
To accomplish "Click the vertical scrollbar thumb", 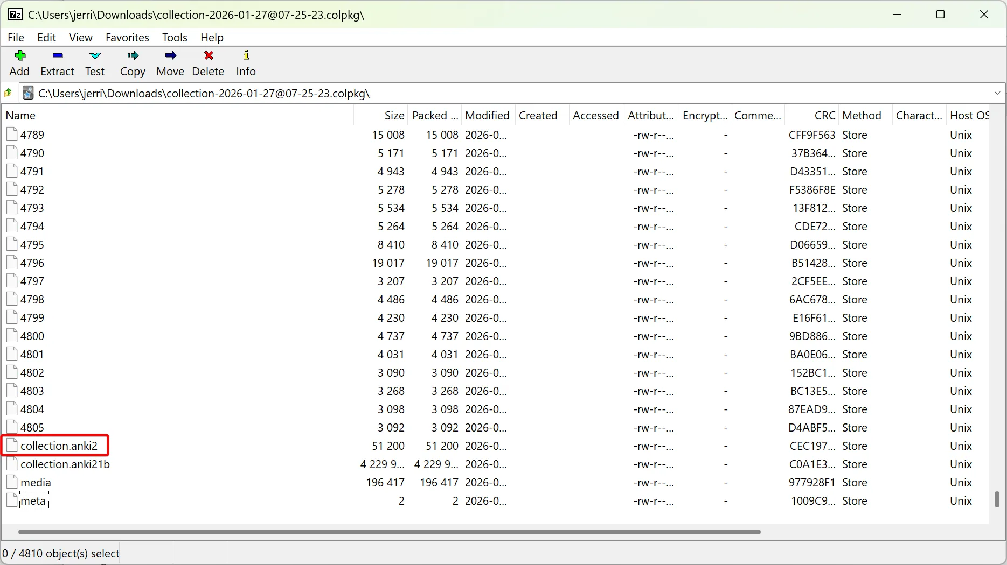I will click(997, 499).
